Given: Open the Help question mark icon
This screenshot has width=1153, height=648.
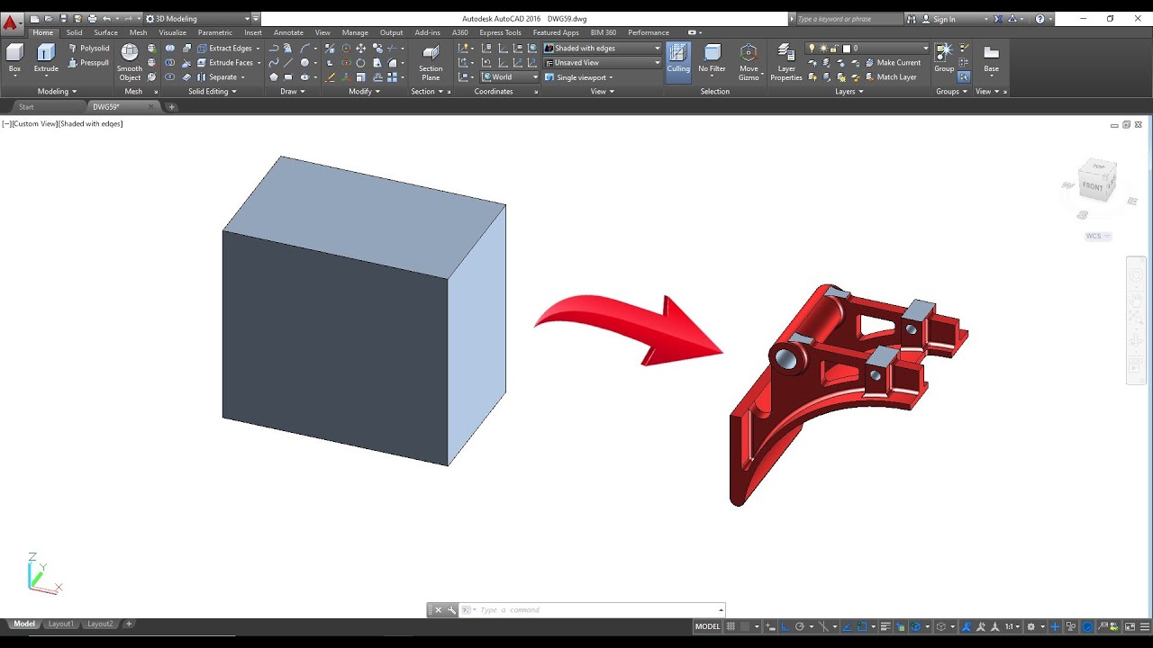Looking at the screenshot, I should tap(1040, 19).
